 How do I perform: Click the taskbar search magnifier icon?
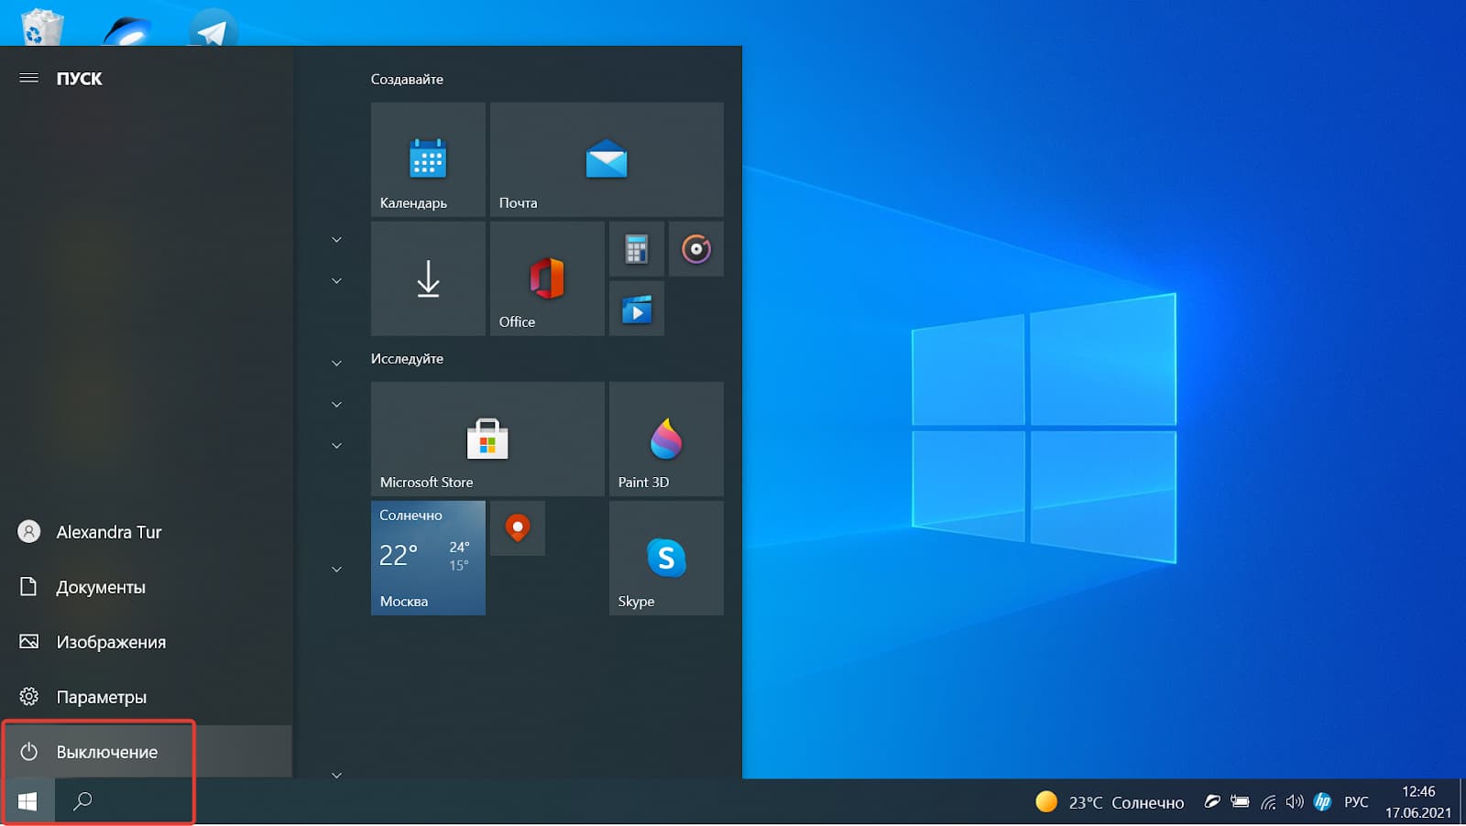tap(82, 801)
